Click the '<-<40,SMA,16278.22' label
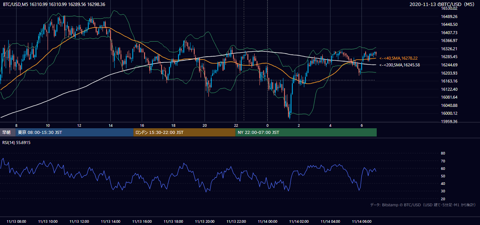This screenshot has height=225, width=480. pos(398,58)
